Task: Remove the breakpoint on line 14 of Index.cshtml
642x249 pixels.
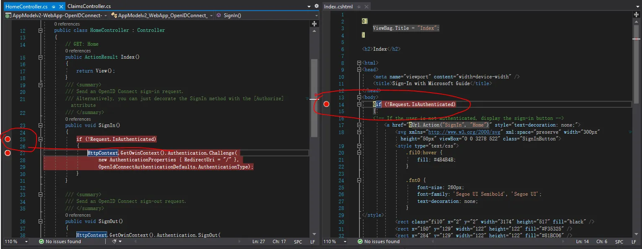Action: (327, 104)
